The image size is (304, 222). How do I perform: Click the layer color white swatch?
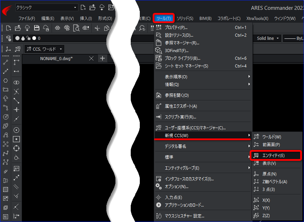34,38
